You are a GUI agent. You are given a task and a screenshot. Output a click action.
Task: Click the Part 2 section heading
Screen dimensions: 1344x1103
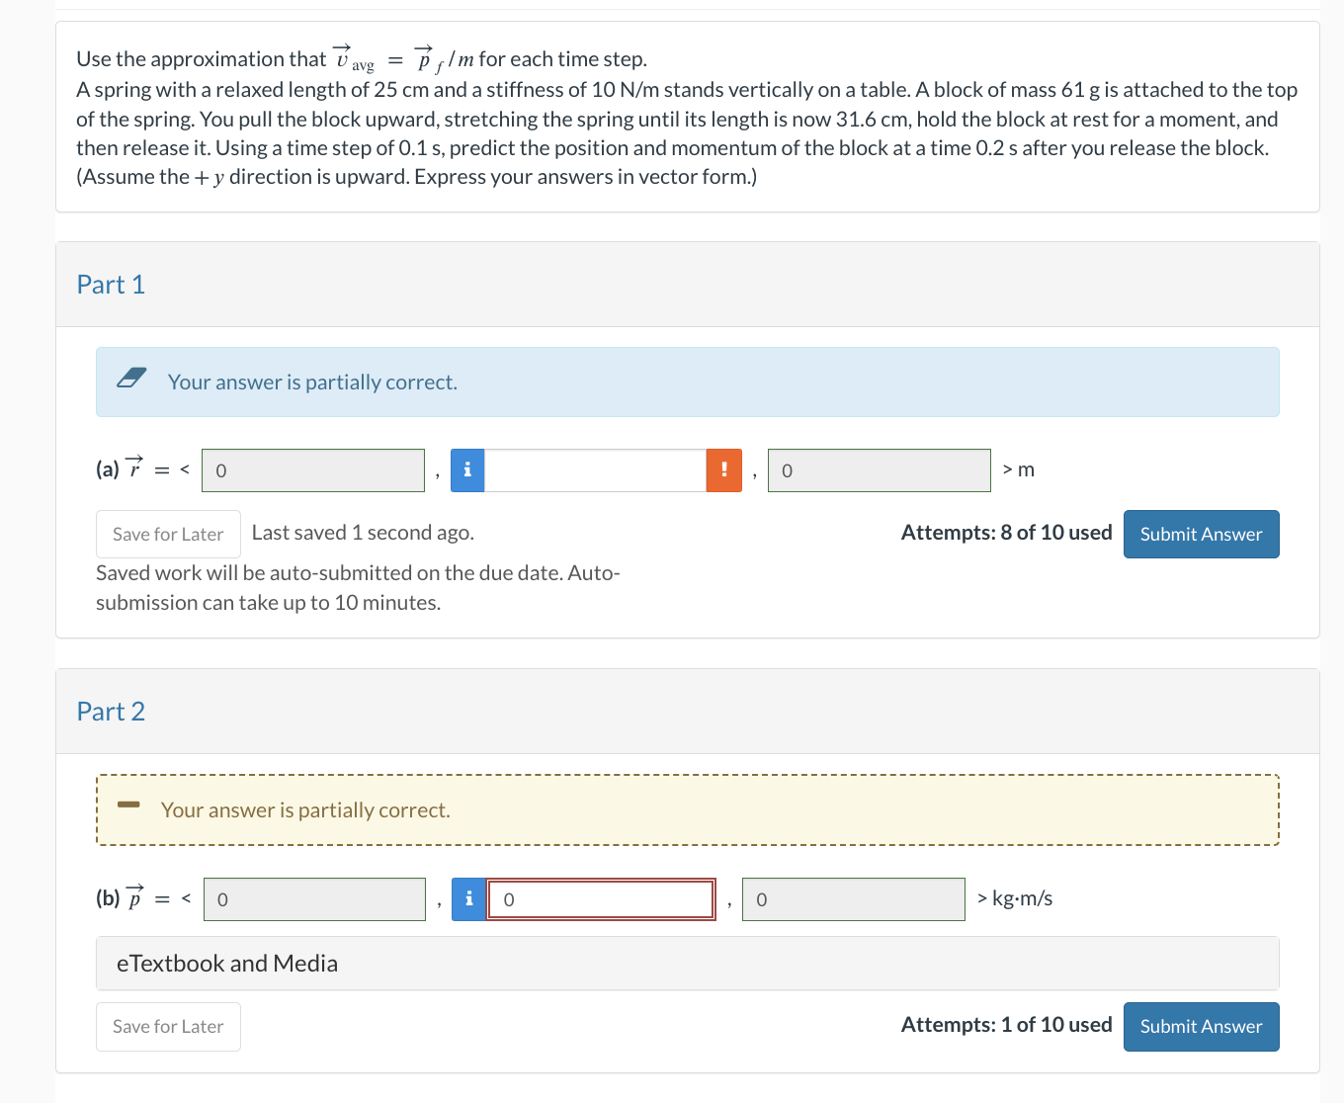(x=111, y=712)
